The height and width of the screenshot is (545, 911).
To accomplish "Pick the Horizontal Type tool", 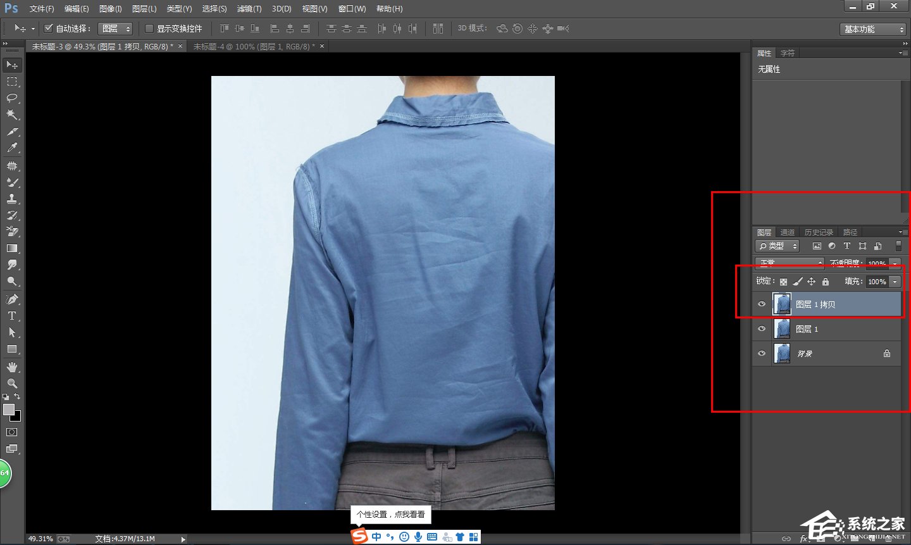I will pyautogui.click(x=12, y=316).
